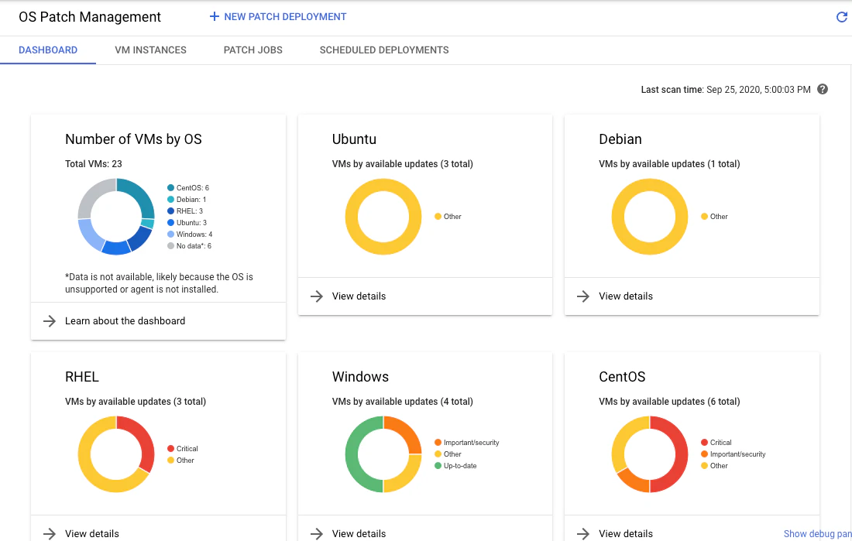
Task: Show the debug panel link
Action: tap(817, 534)
